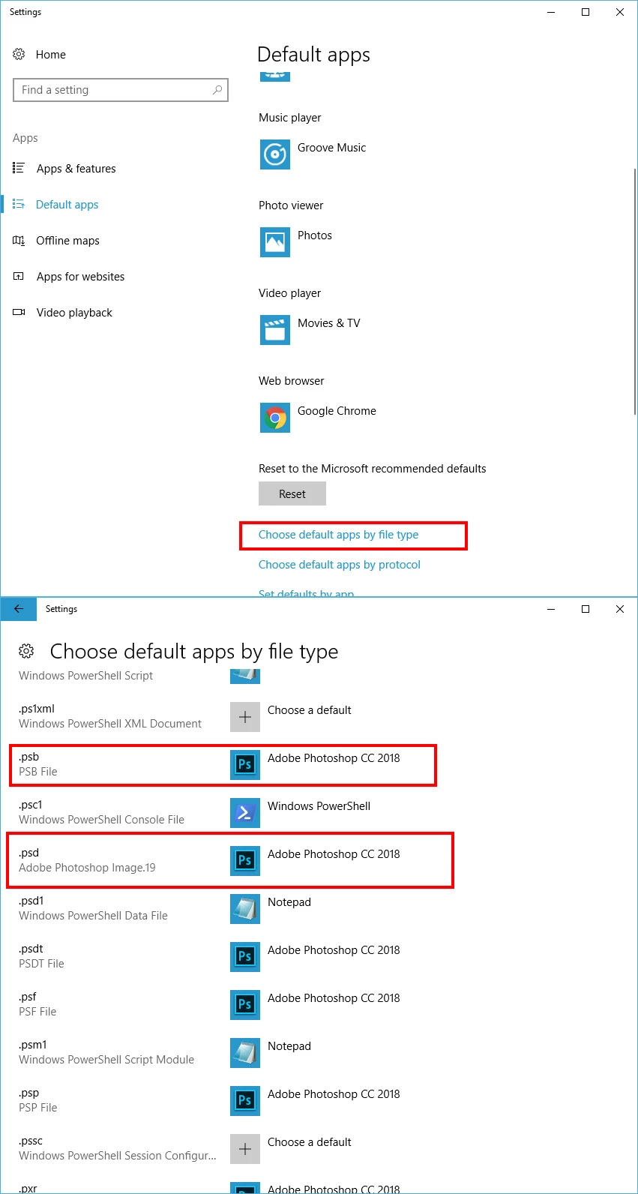Click the Default apps page scrollbar
The height and width of the screenshot is (1194, 638).
[x=635, y=292]
